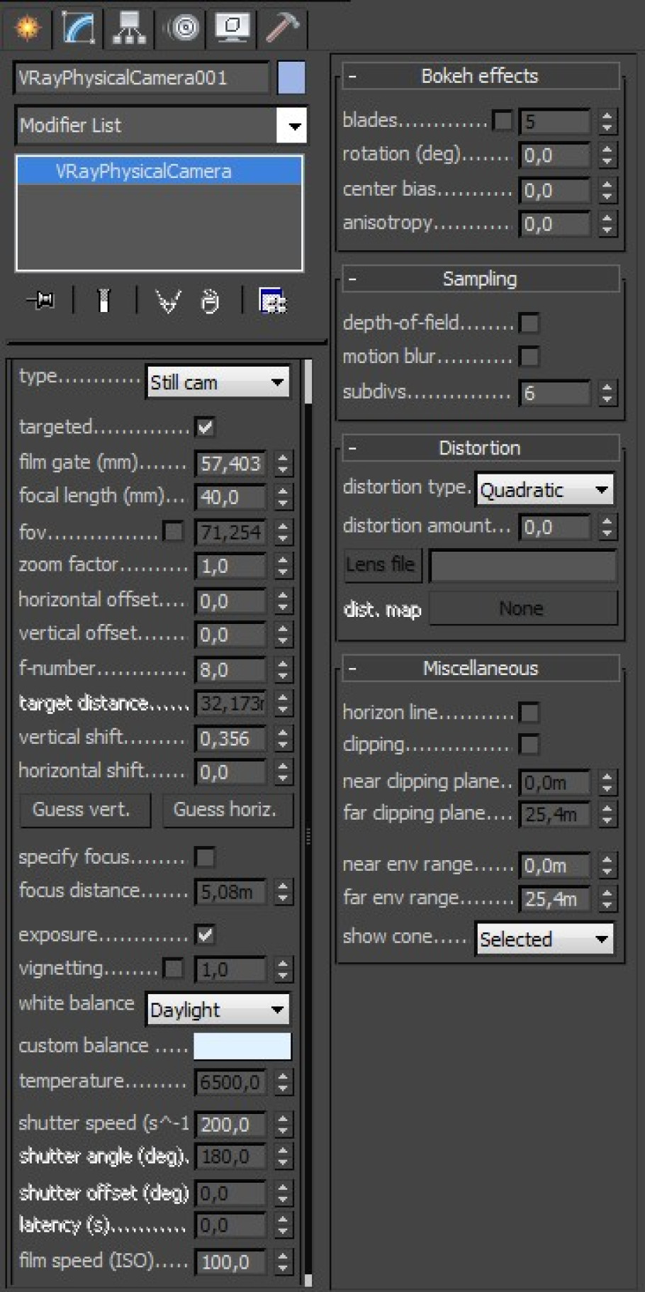Image resolution: width=645 pixels, height=1292 pixels.
Task: Open the Hierarchy panel tab
Action: click(x=129, y=27)
